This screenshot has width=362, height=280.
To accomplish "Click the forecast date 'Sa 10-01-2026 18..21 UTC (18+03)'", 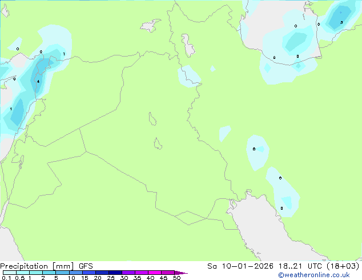I will click(283, 266).
